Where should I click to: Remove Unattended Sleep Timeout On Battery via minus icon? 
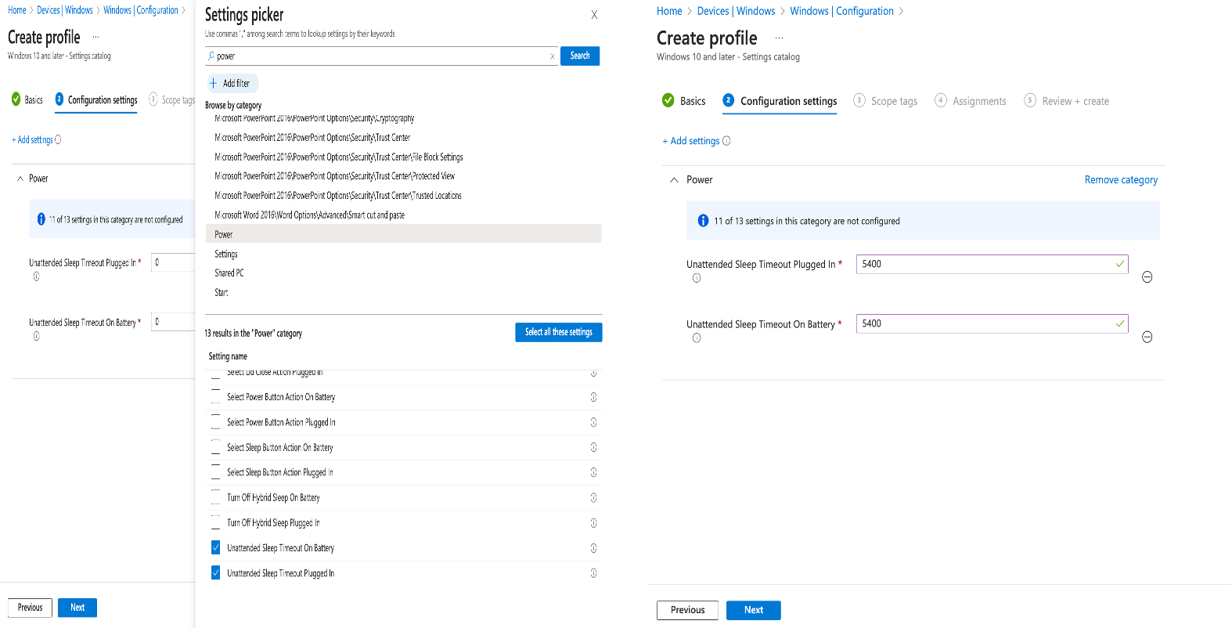(x=1147, y=337)
